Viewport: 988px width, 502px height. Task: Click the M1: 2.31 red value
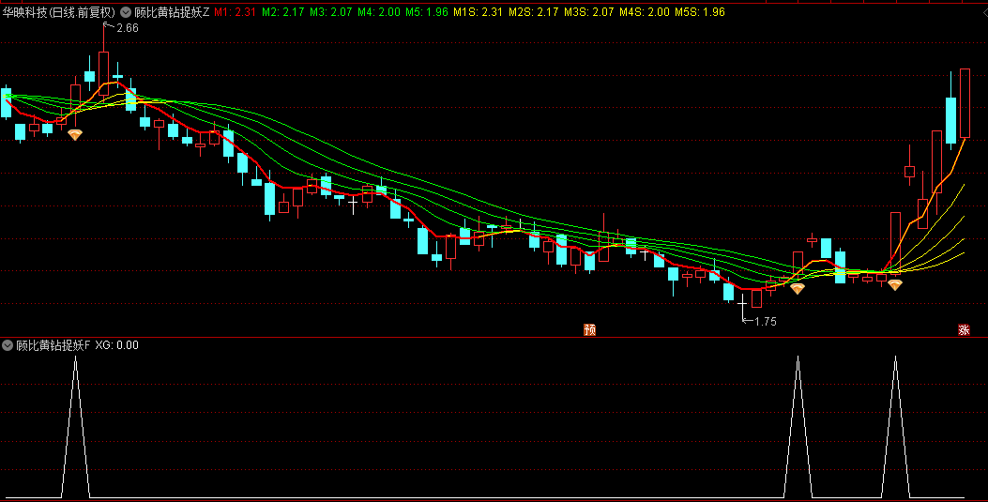pos(235,12)
